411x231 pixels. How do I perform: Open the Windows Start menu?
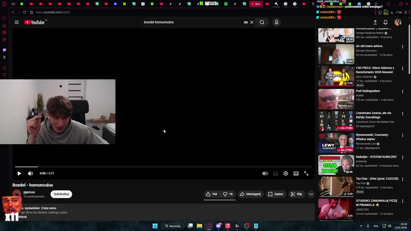[x=155, y=226]
